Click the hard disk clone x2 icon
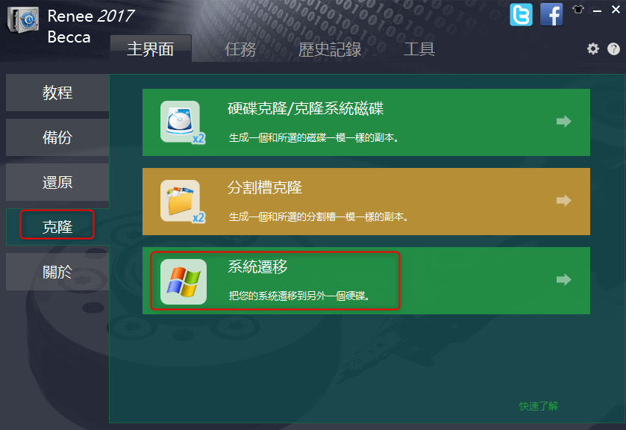This screenshot has height=430, width=626. pyautogui.click(x=183, y=122)
